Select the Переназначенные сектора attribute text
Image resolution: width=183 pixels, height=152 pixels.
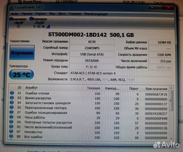(x=46, y=108)
